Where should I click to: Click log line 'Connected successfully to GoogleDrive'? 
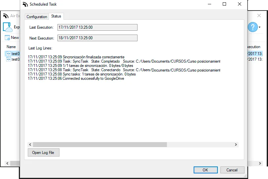click(x=76, y=78)
